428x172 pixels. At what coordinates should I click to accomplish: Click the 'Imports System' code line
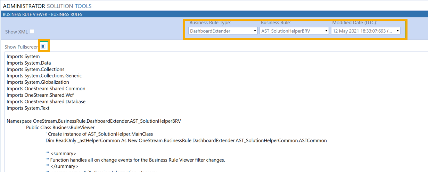tap(23, 56)
